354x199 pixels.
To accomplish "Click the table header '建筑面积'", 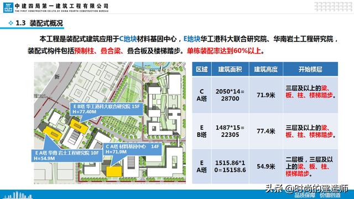I will [230, 69].
